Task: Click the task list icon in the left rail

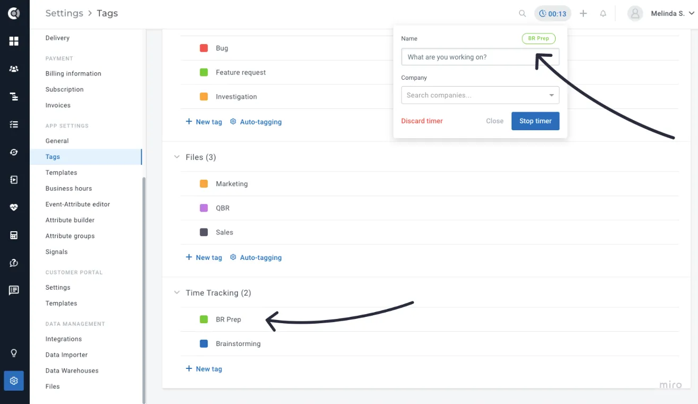Action: (x=14, y=124)
